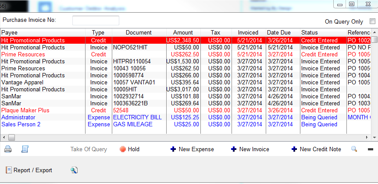Click the preview icon beside Report / Export

pos(74,170)
